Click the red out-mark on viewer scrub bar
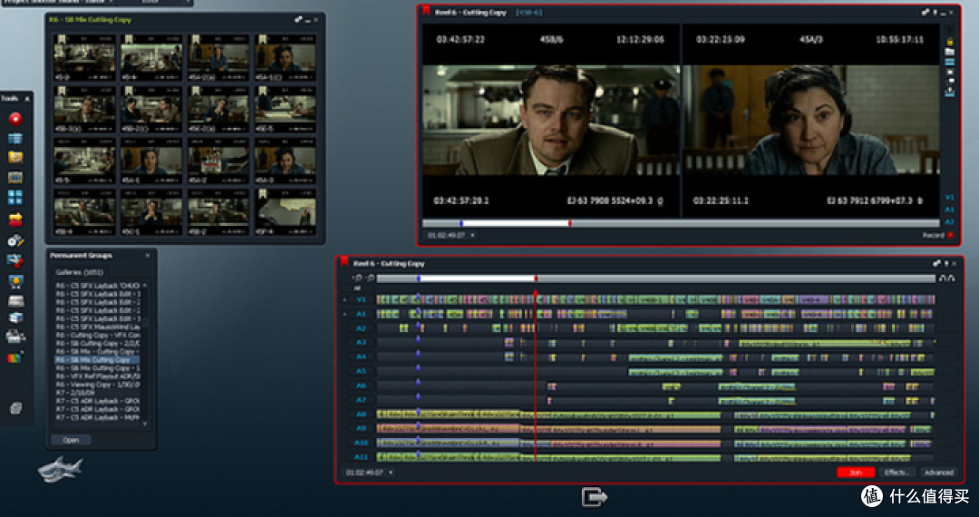The image size is (979, 517). coord(569,223)
